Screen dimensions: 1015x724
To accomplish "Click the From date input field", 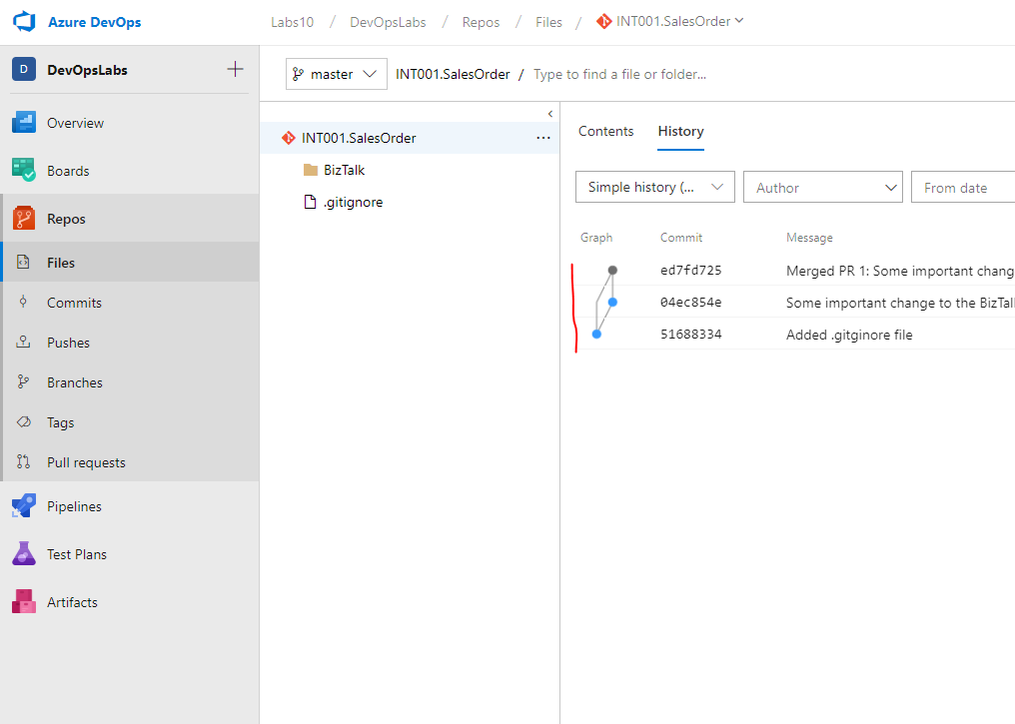I will click(x=963, y=188).
